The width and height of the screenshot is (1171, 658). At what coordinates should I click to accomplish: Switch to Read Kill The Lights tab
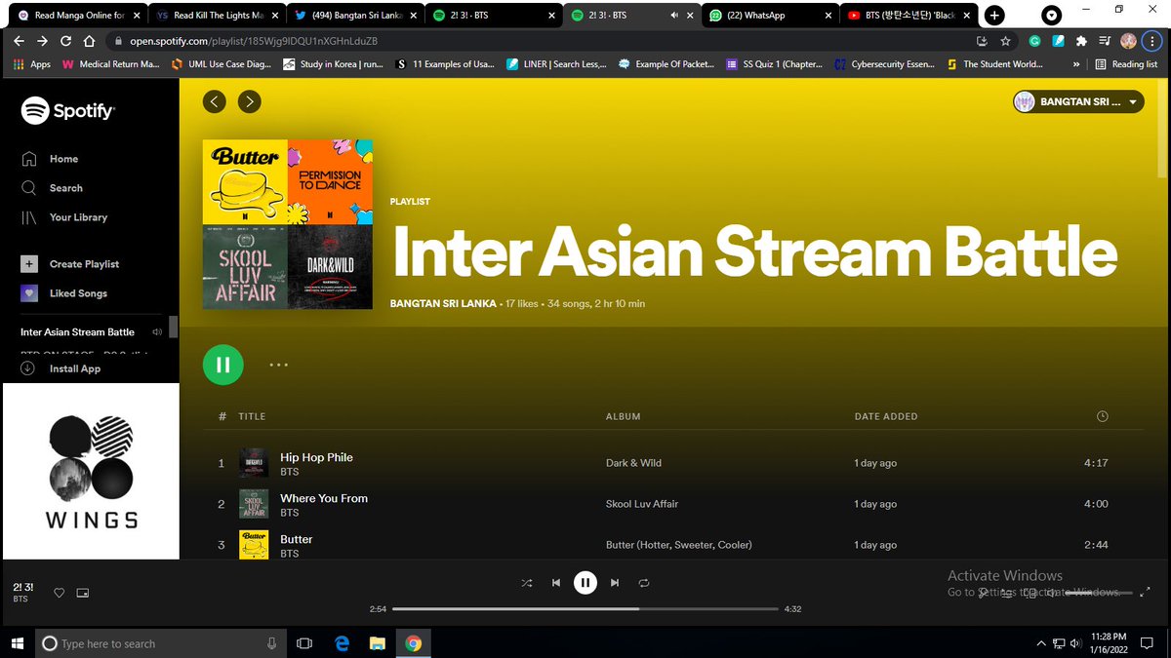[x=217, y=16]
